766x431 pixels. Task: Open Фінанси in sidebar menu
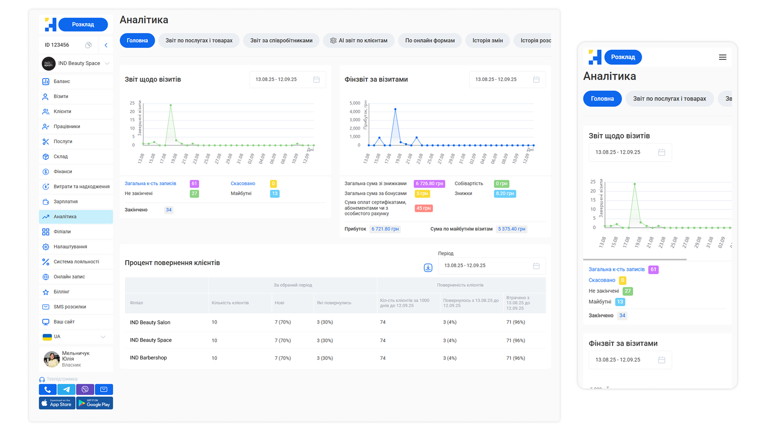coord(63,172)
